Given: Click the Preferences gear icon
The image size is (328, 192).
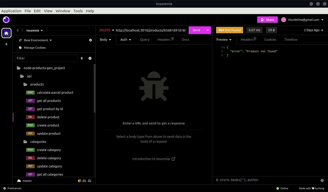Looking at the screenshot, I should (5, 188).
